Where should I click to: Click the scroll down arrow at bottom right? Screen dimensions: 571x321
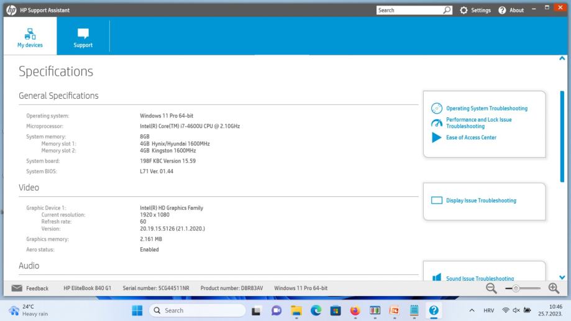[x=562, y=278]
